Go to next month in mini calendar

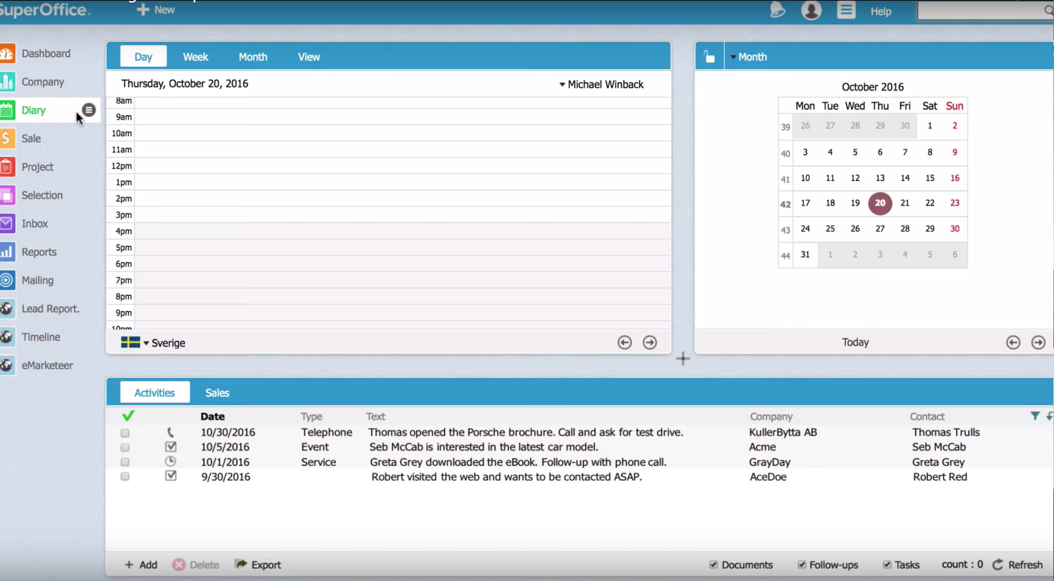pyautogui.click(x=1039, y=342)
